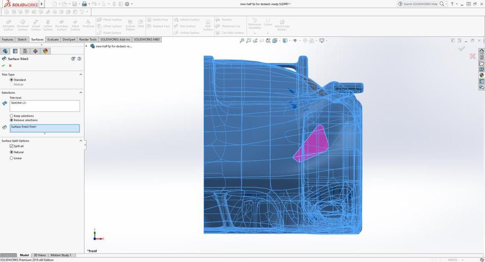This screenshot has width=485, height=262.
Task: Accept Surface-Trim5 with the green checkmark
Action: [x=3, y=65]
